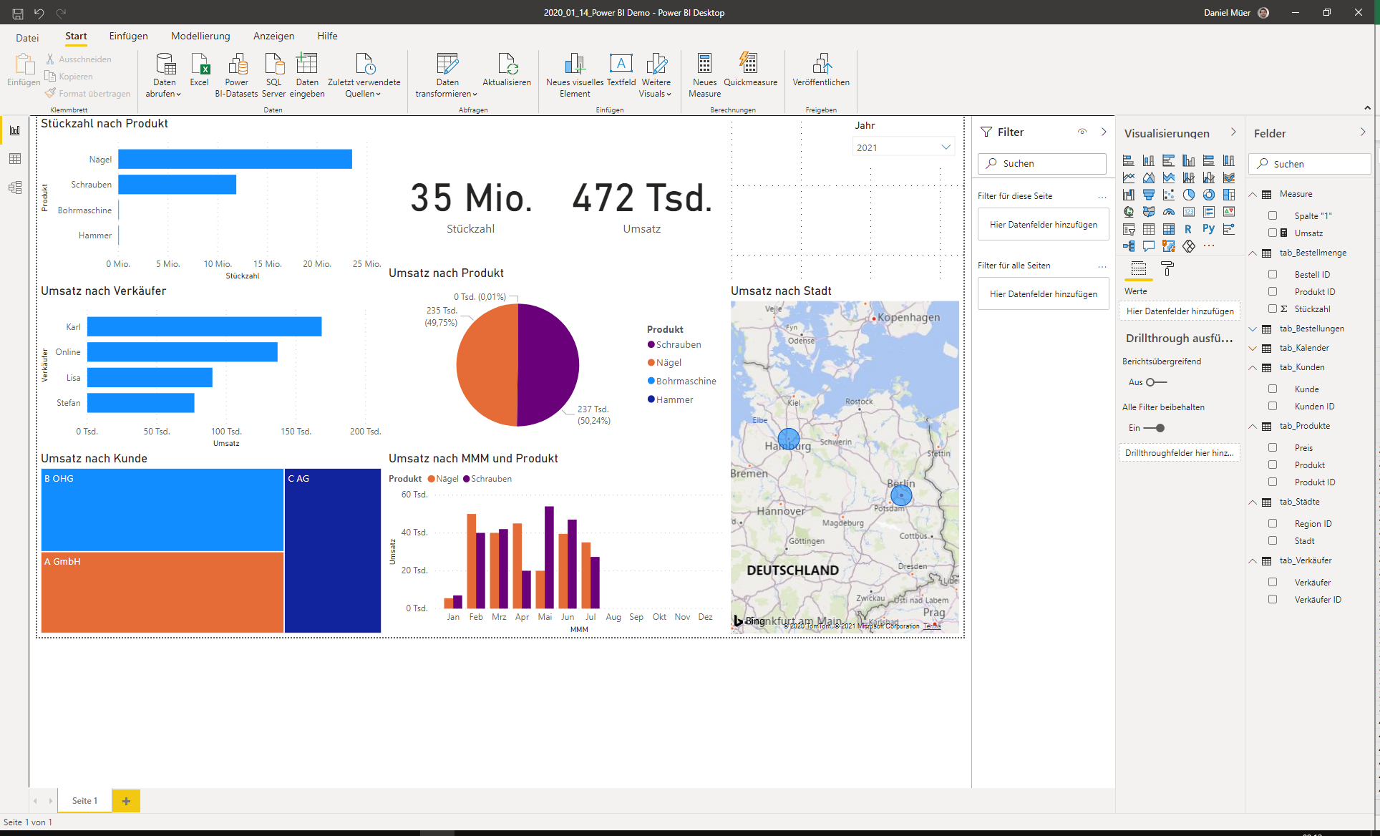
Task: Open the Datei menu
Action: pyautogui.click(x=27, y=38)
